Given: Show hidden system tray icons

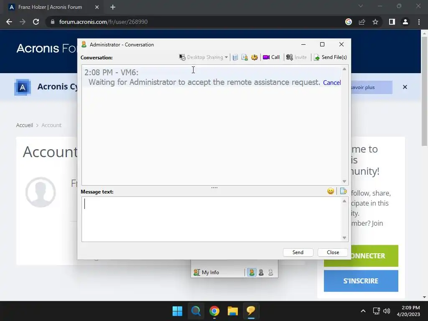Looking at the screenshot, I should [363, 311].
